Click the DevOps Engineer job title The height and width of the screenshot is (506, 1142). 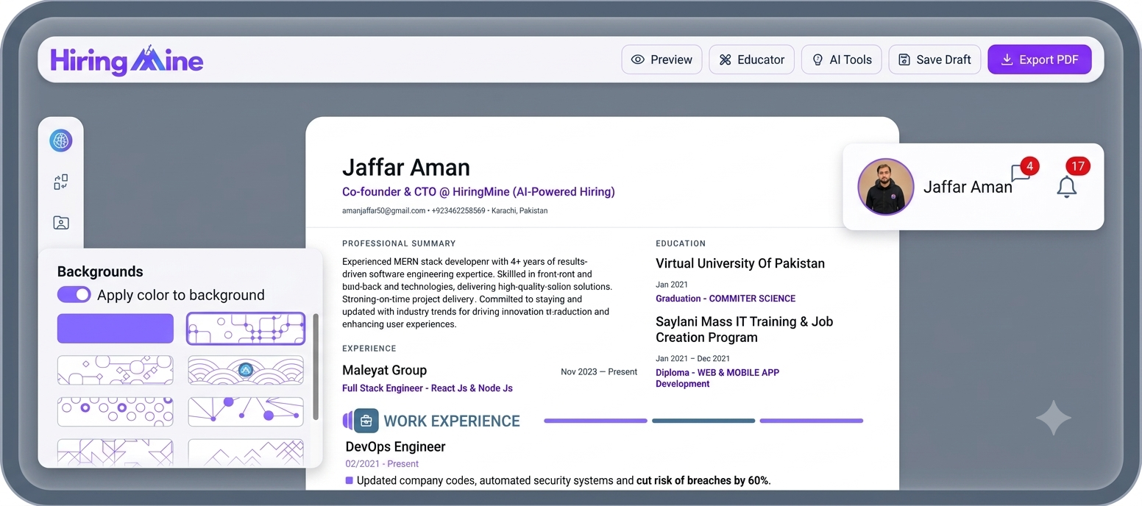coord(395,446)
